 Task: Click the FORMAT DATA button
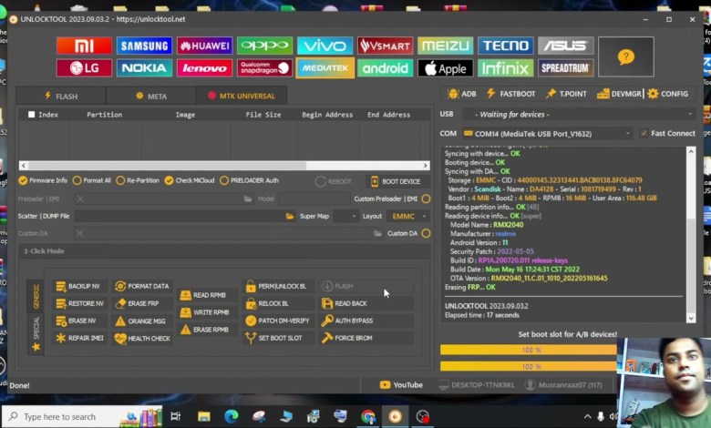click(142, 286)
